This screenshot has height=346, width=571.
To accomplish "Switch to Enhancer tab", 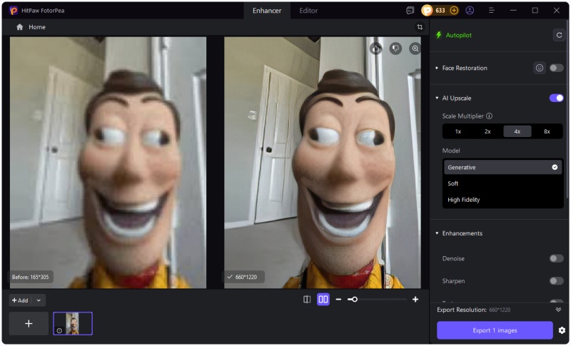I will [x=267, y=11].
